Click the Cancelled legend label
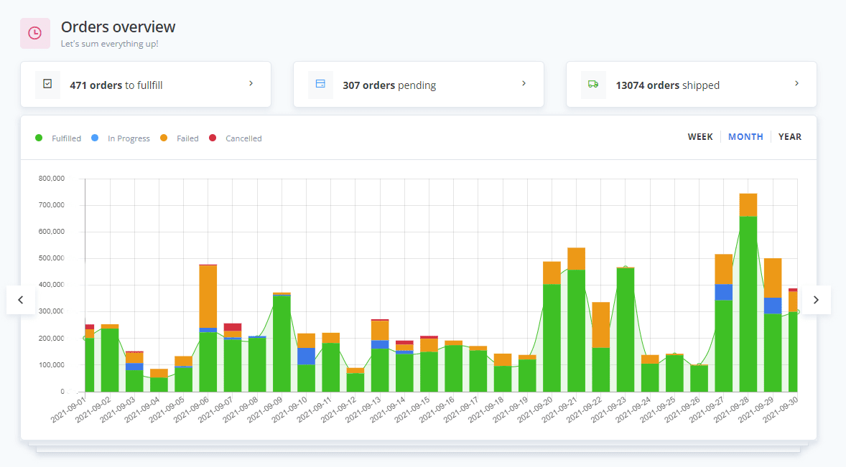This screenshot has width=846, height=467. tap(243, 138)
